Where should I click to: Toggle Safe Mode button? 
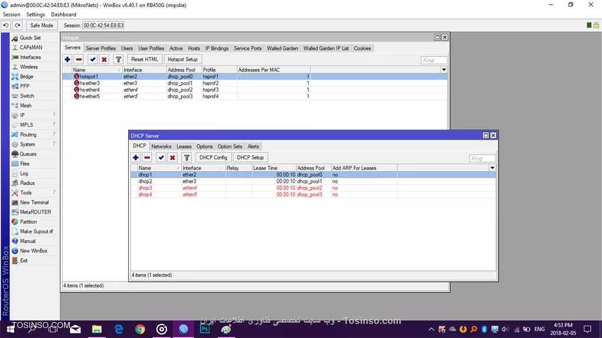pyautogui.click(x=42, y=25)
